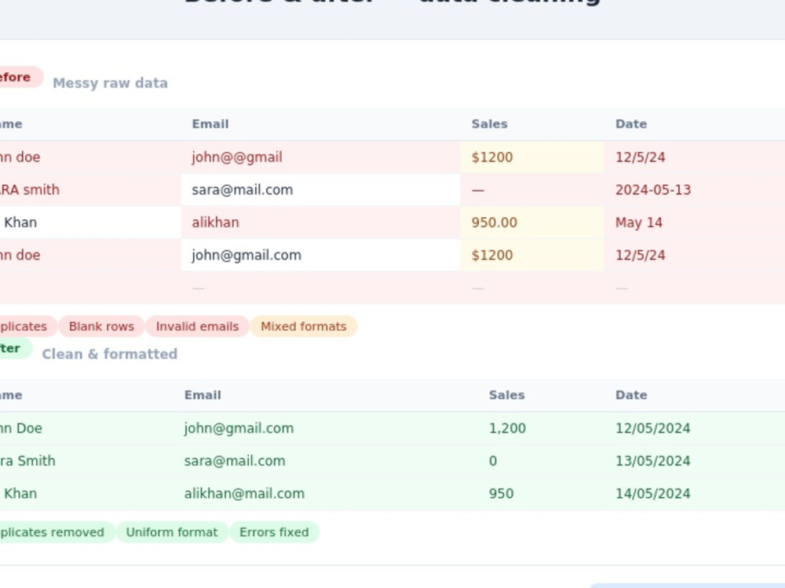Select the Sales header in After table

[506, 395]
